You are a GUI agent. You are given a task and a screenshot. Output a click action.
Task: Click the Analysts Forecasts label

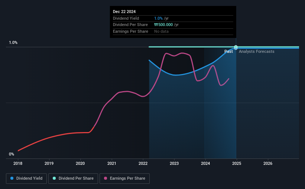tap(257, 51)
